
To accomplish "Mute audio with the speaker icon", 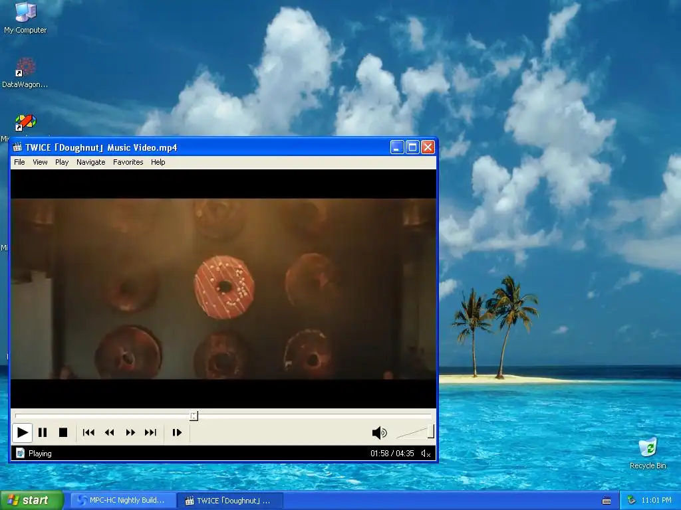I will (379, 432).
